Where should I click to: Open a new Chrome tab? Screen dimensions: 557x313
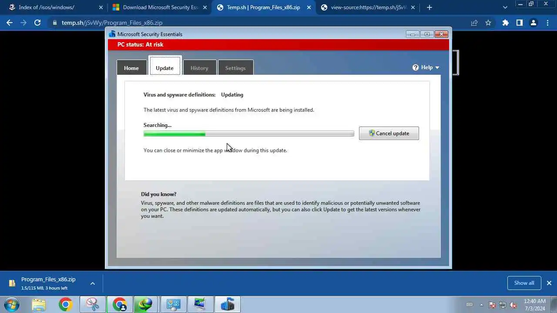coord(429,7)
